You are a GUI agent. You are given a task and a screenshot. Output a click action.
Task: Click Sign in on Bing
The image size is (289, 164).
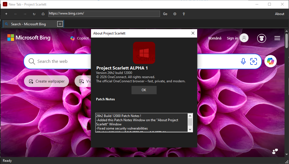pos(232,38)
